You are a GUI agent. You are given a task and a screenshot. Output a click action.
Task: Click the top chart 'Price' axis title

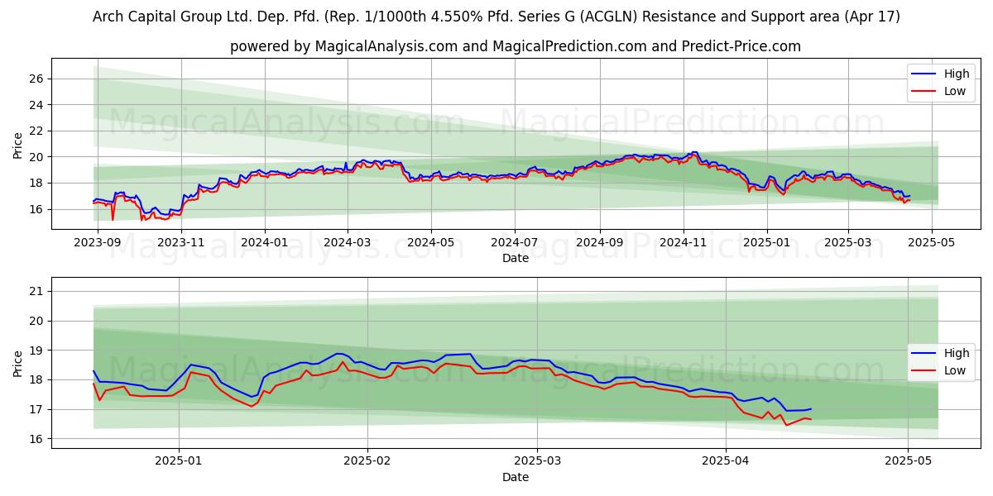click(x=18, y=145)
